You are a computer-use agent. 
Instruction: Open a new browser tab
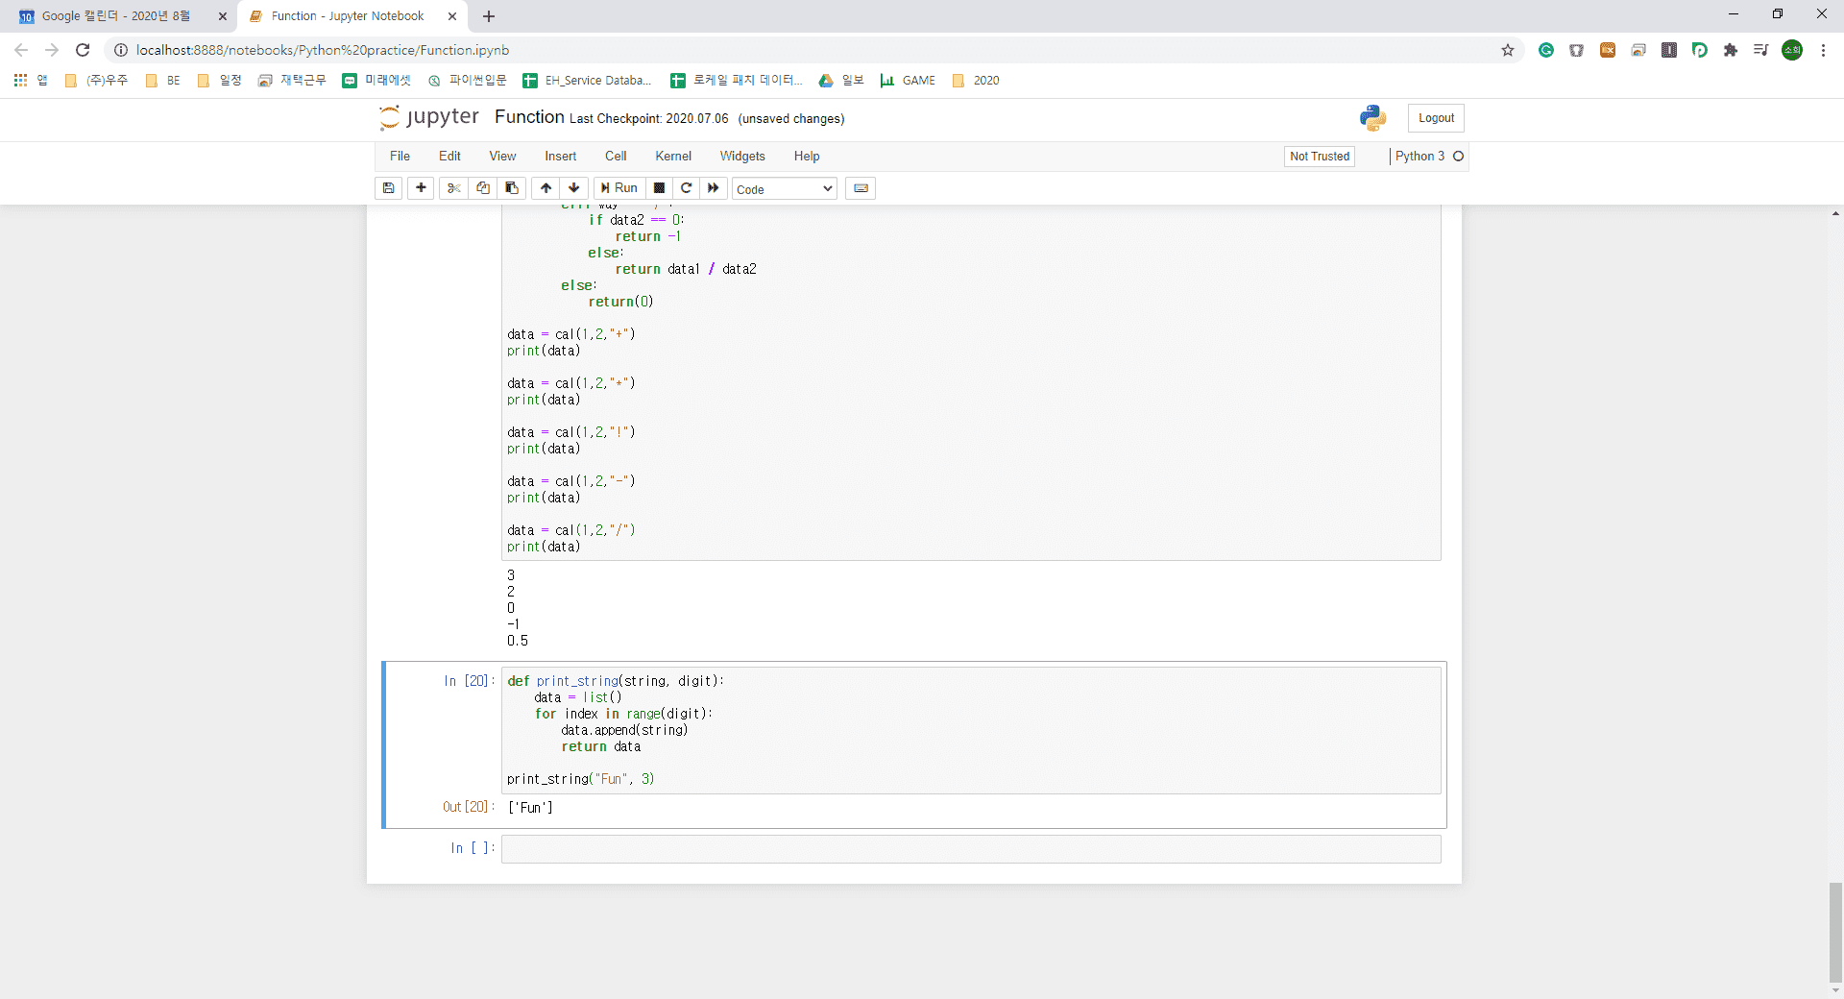click(489, 16)
